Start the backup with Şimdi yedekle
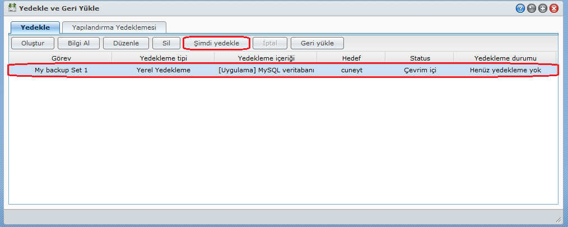Viewport: 568px width, 227px height. pos(216,43)
